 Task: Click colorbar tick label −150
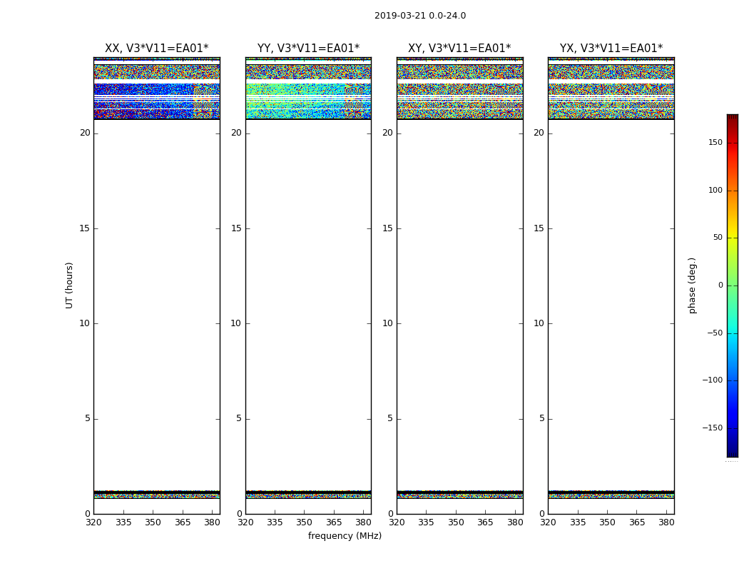click(x=713, y=428)
